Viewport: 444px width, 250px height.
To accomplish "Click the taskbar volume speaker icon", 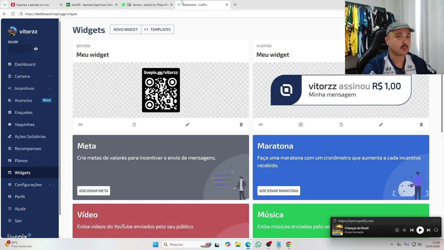I will [x=420, y=244].
